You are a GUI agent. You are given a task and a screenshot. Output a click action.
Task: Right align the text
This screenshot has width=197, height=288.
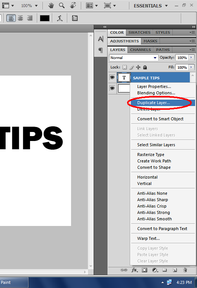coord(30,18)
